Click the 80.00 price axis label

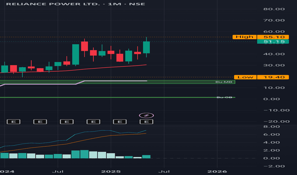pos(274,9)
